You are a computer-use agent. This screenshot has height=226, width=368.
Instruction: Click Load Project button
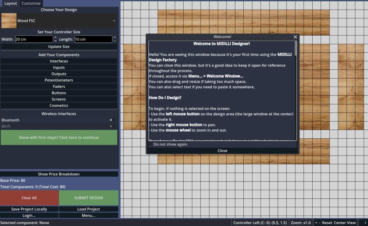[88, 209]
